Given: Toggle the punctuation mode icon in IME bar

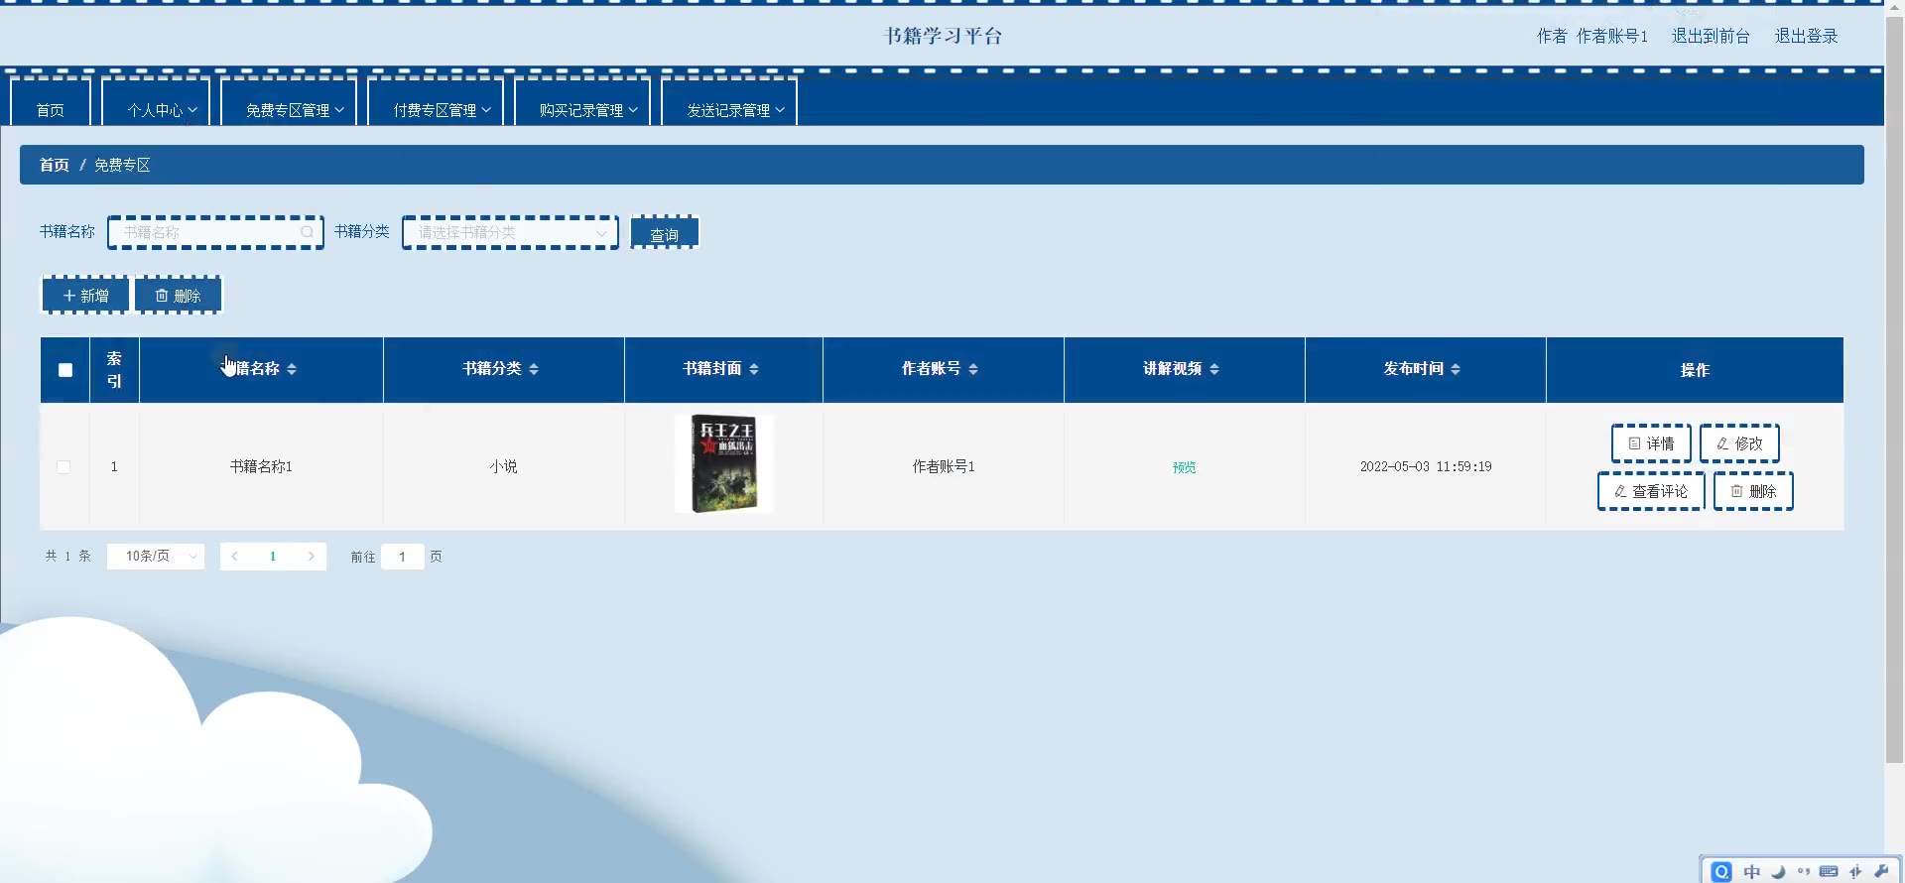Looking at the screenshot, I should pos(1804,871).
